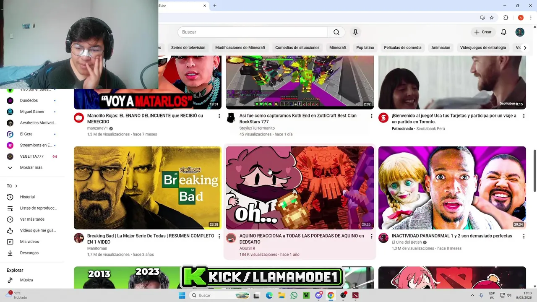Open Aesthetics Motivati... subscription
Image resolution: width=537 pixels, height=302 pixels.
[31, 123]
